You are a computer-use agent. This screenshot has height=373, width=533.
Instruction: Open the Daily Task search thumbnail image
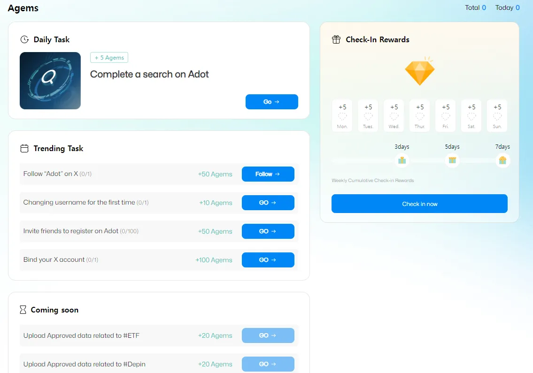(50, 81)
